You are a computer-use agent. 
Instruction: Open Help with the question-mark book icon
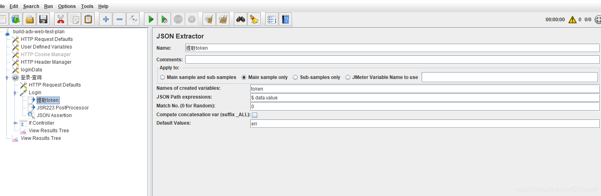[x=286, y=19]
